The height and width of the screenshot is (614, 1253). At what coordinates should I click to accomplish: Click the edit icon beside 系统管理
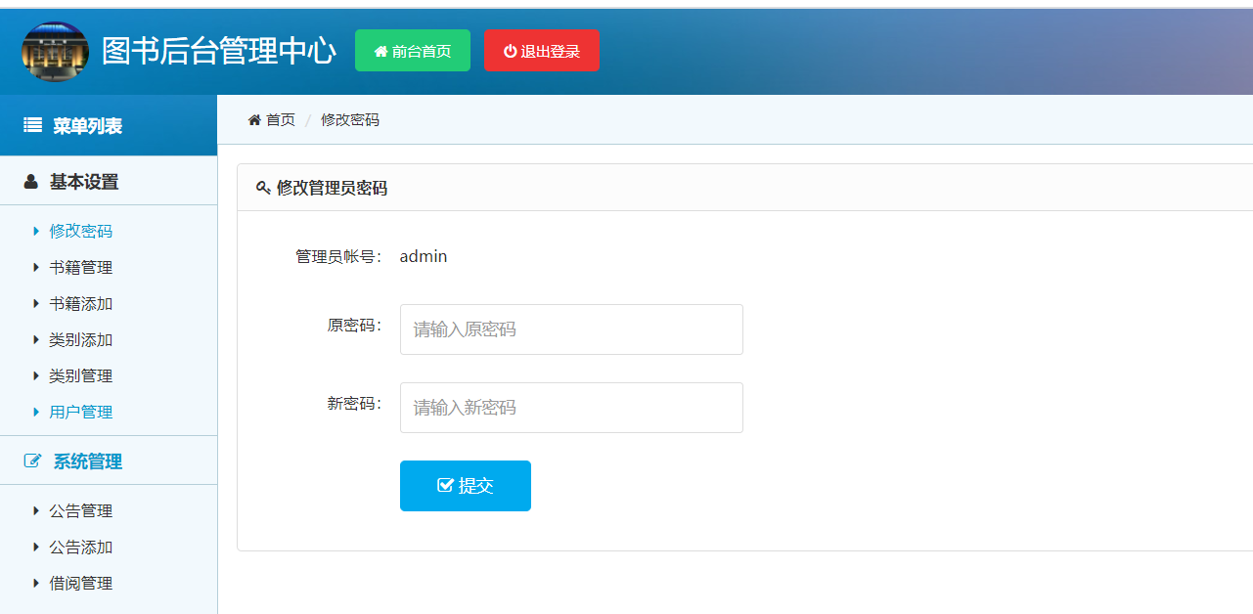[x=33, y=461]
